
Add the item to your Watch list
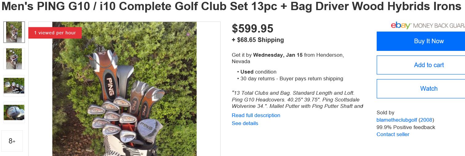429,89
